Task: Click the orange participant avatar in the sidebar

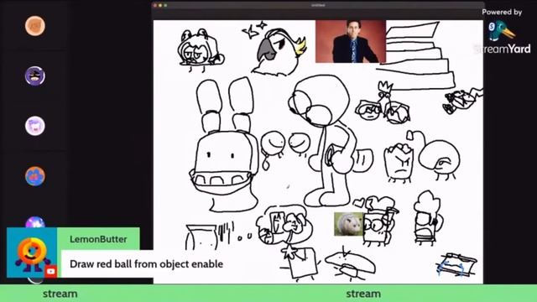Action: pos(35,26)
